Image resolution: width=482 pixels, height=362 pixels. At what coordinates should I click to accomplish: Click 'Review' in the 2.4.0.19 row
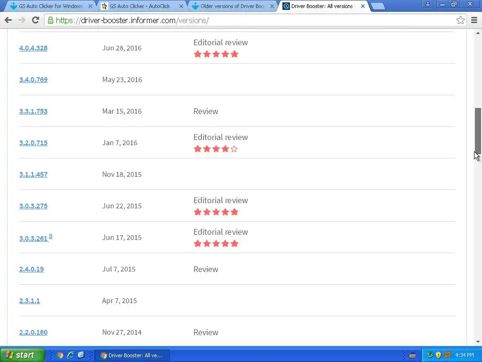point(206,269)
